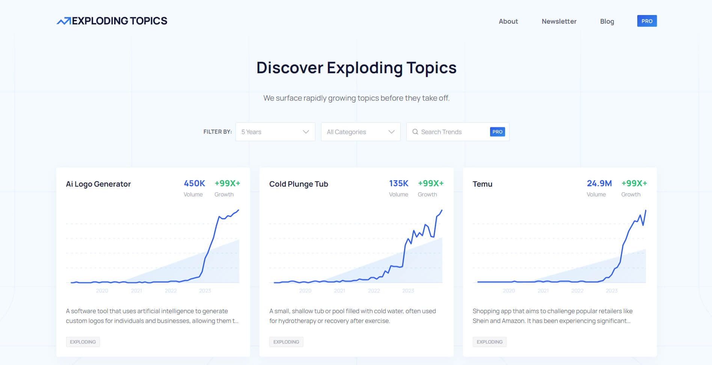Click +99X+ growth on Ai Logo Generator
The width and height of the screenshot is (712, 365).
[227, 183]
